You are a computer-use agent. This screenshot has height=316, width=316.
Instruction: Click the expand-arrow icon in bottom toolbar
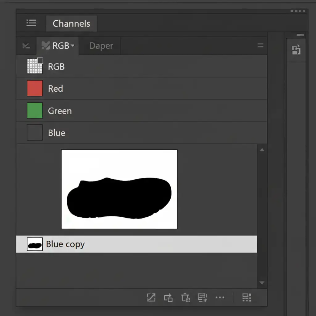click(151, 297)
